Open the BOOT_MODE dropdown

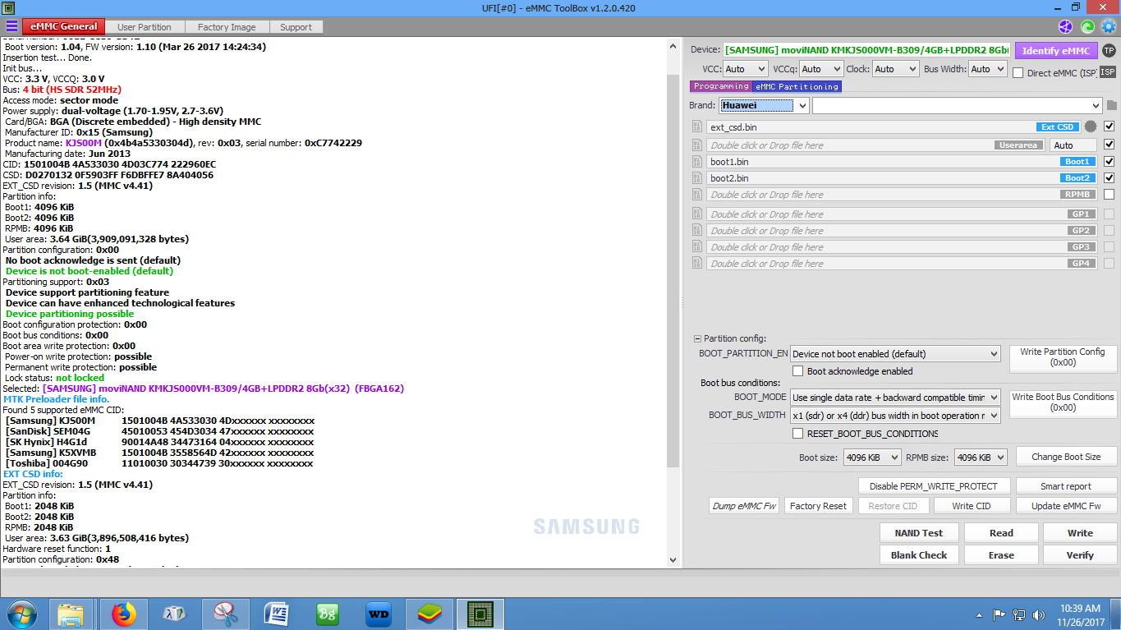[x=895, y=398]
